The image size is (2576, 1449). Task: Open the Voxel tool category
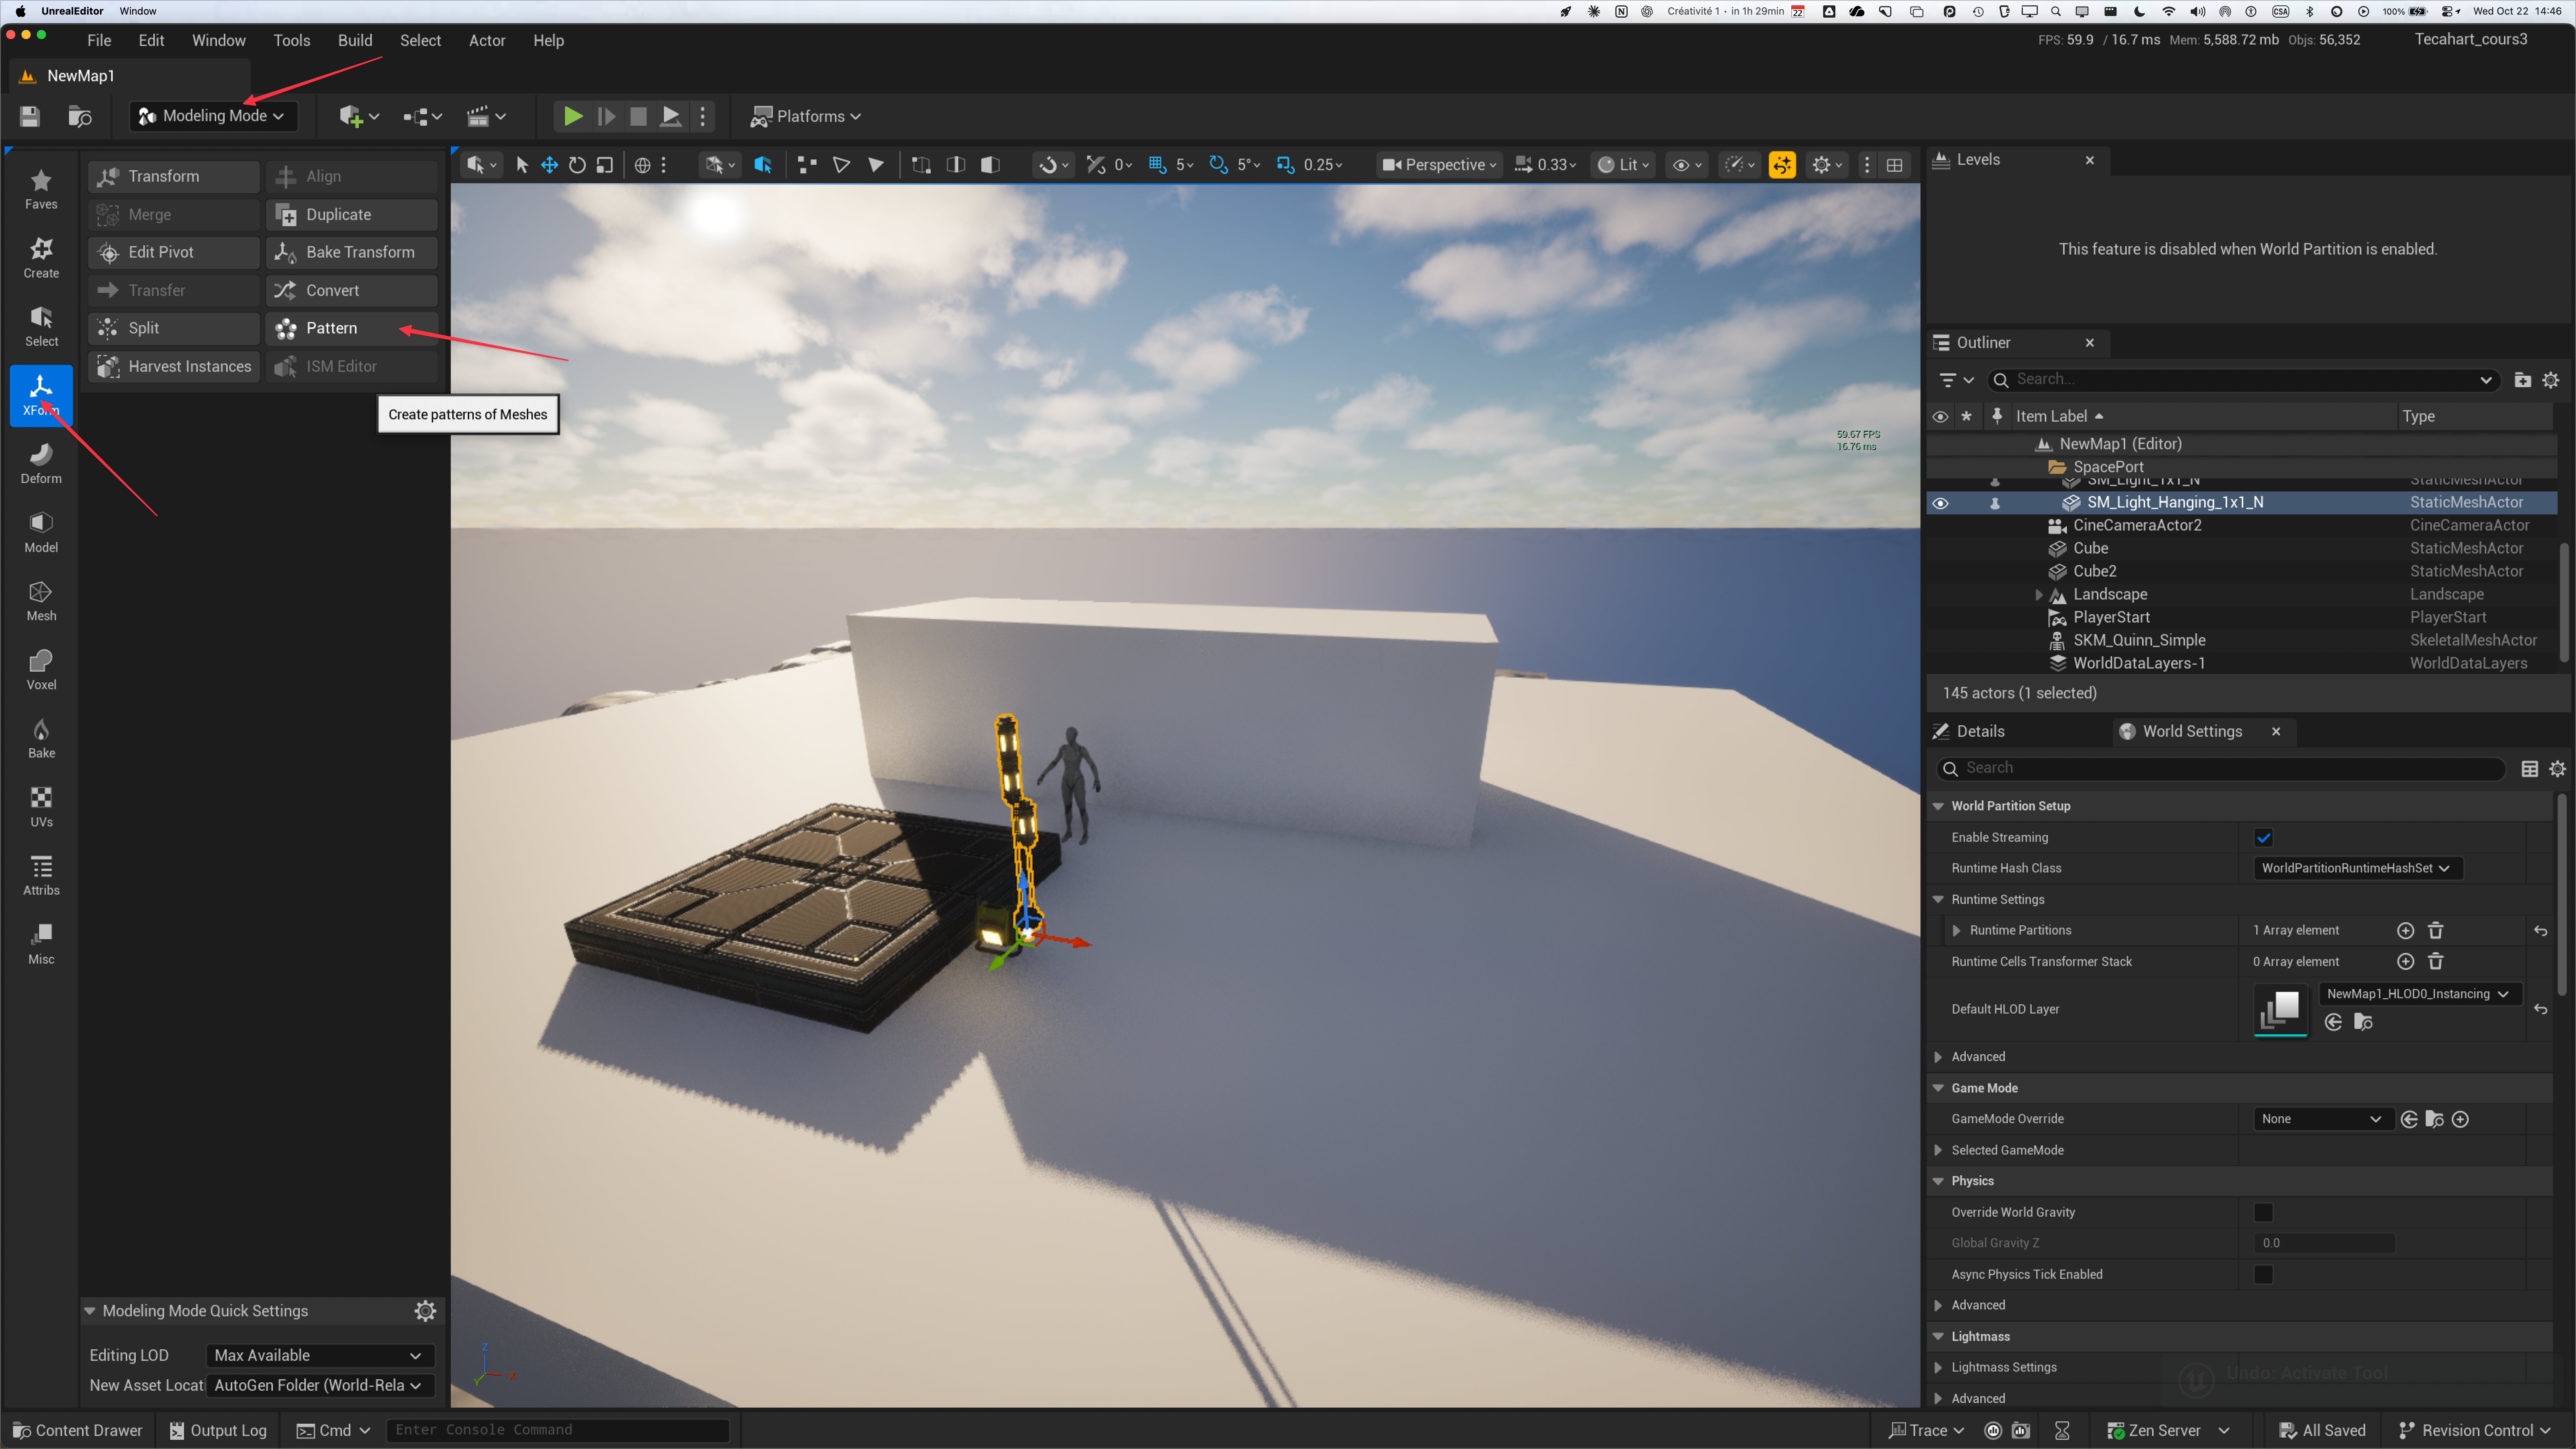(41, 670)
